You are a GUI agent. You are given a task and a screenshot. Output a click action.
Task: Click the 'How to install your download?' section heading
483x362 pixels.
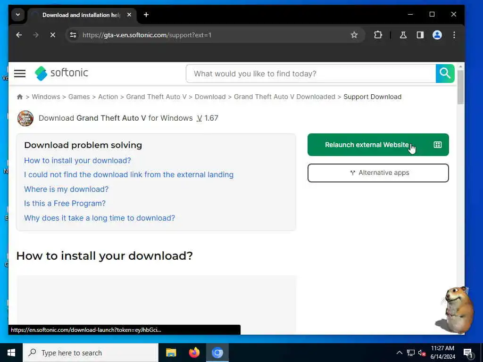coord(104,256)
